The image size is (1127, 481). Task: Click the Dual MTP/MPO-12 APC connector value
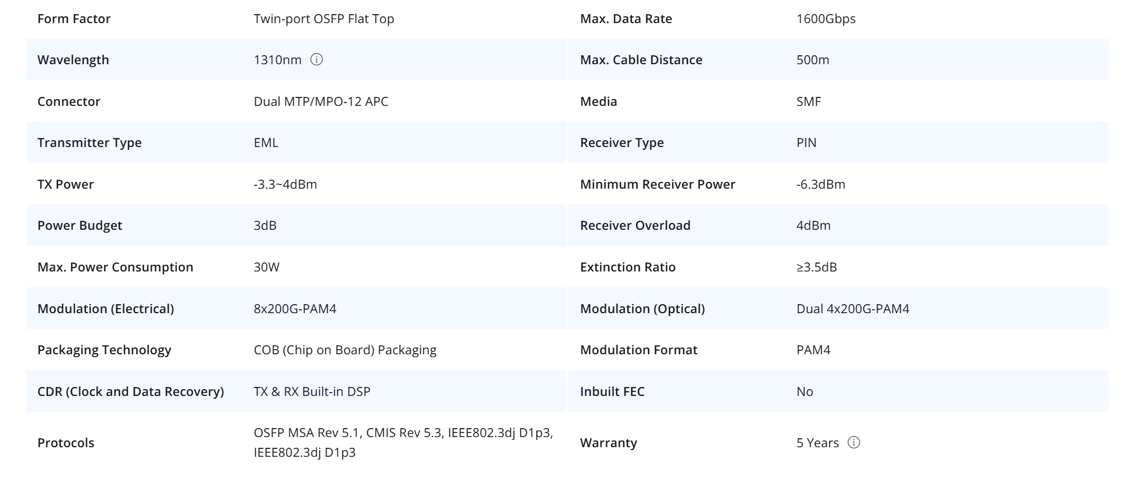pos(321,101)
